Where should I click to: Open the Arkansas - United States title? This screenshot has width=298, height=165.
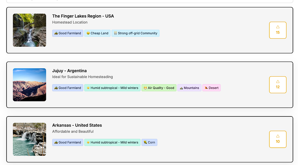coord(77,125)
